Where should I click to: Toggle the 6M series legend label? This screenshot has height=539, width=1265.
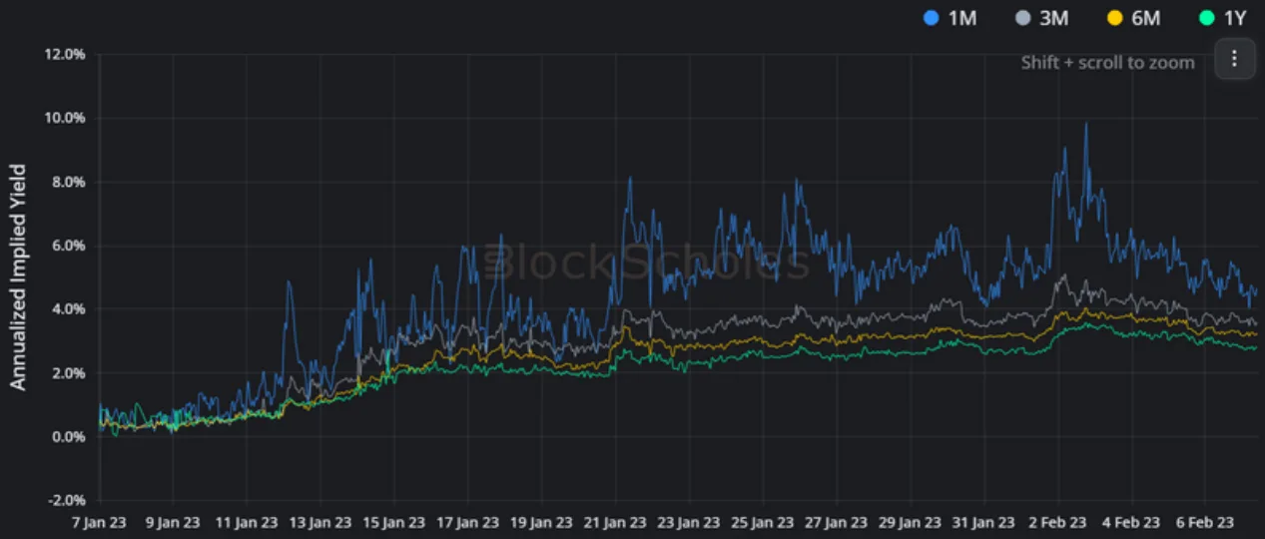point(1147,17)
